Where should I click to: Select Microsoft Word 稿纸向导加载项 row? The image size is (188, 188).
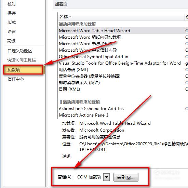tap(123, 37)
